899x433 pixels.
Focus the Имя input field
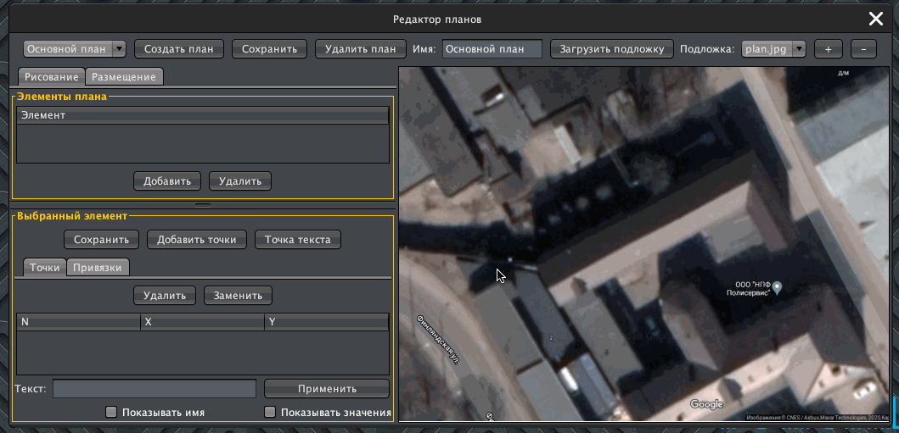coord(492,49)
